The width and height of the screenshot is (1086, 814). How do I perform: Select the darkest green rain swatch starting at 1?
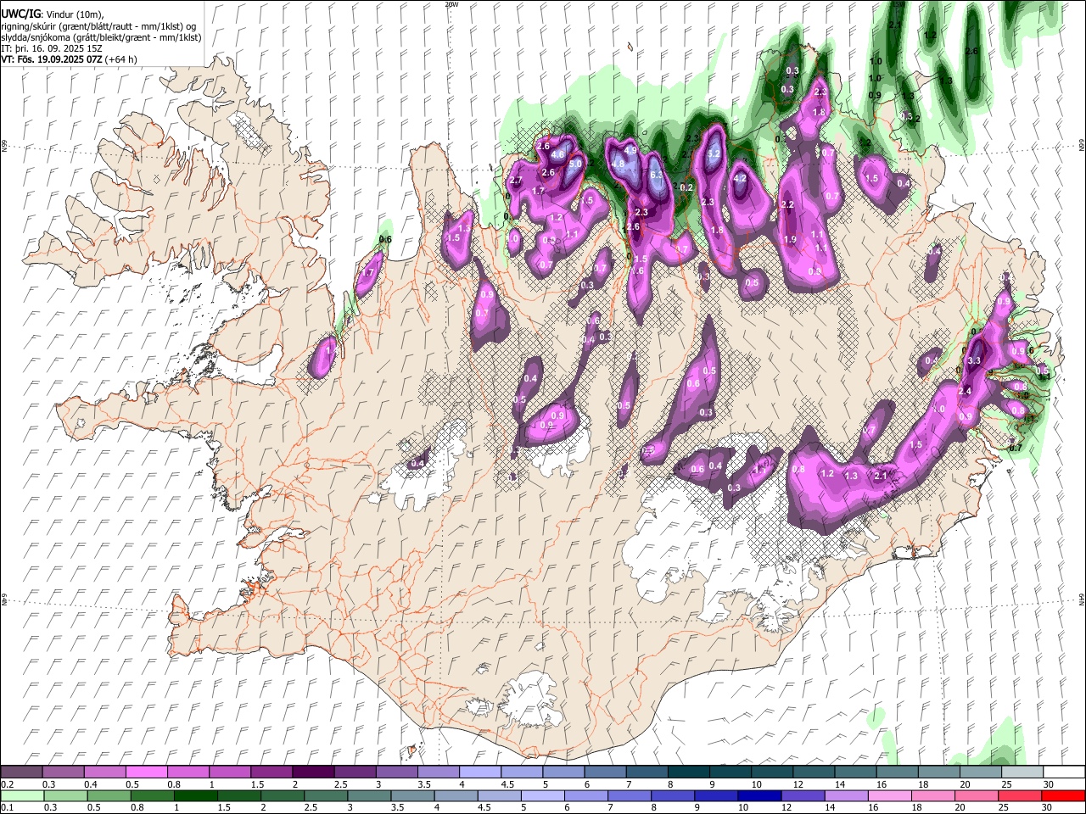click(x=195, y=795)
